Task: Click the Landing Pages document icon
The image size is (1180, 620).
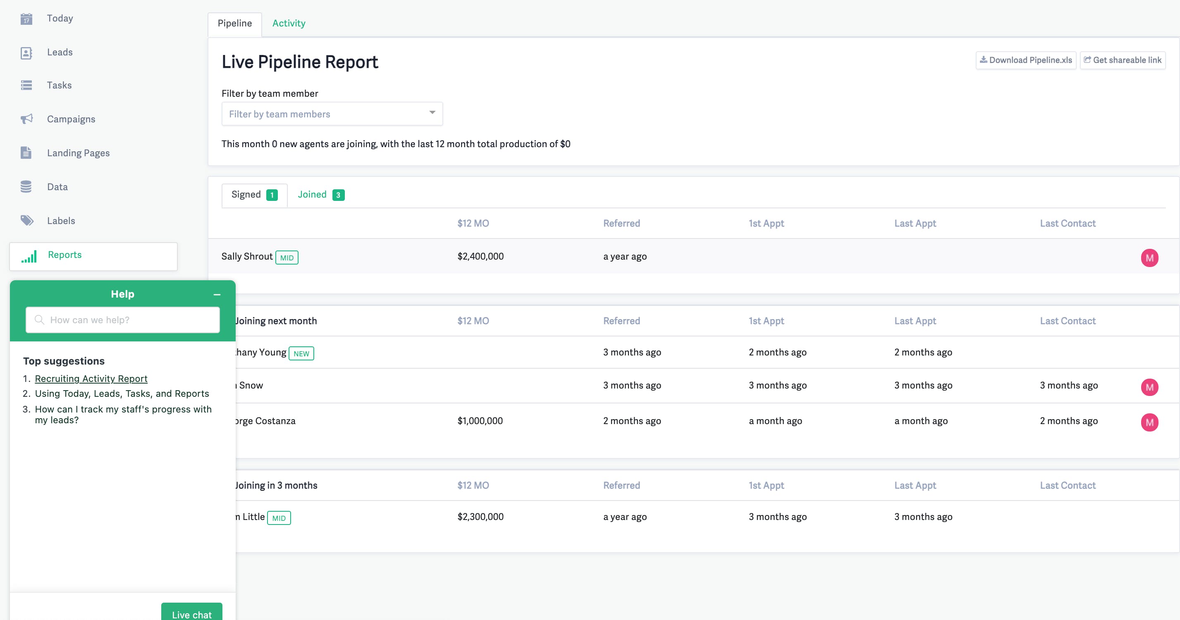Action: (26, 153)
